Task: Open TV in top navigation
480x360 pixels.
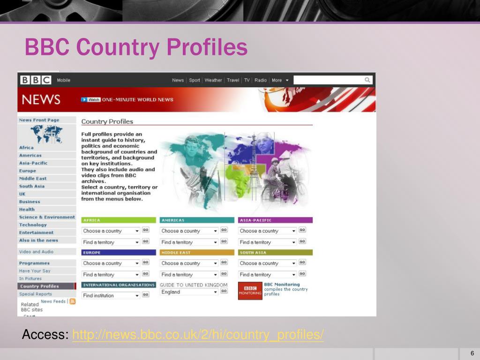Action: [247, 80]
